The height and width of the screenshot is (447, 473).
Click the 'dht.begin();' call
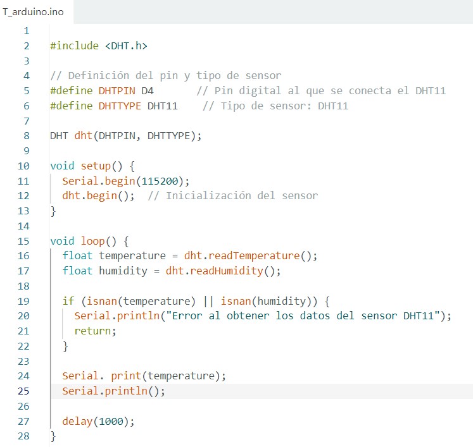(99, 196)
